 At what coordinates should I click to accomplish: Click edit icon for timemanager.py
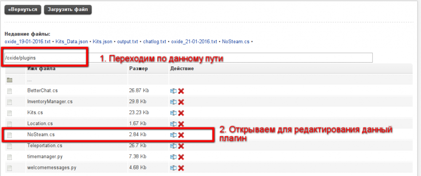173,157
